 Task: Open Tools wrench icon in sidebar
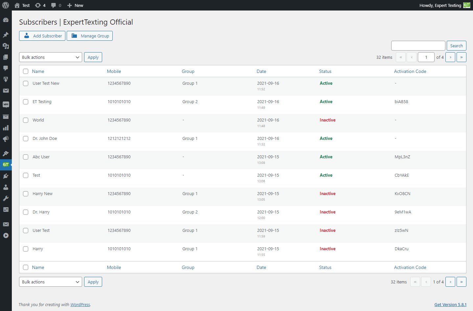point(6,198)
